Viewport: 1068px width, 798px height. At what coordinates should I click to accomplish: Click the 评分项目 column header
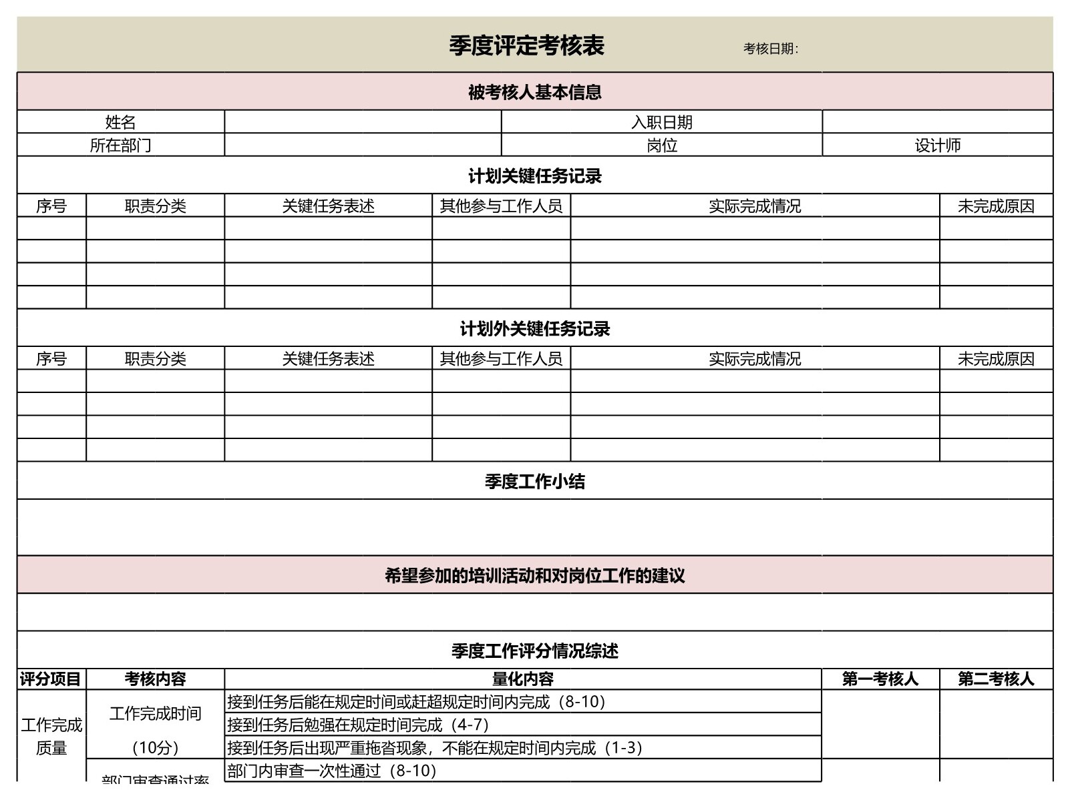click(51, 679)
